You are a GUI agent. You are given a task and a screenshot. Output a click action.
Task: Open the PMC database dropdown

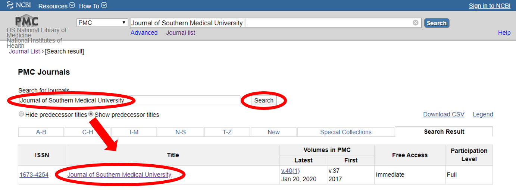[x=102, y=23]
